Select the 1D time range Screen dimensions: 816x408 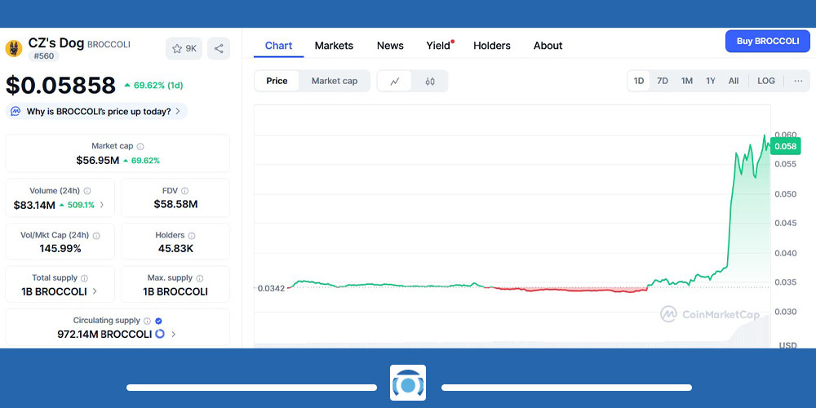pos(639,81)
